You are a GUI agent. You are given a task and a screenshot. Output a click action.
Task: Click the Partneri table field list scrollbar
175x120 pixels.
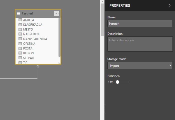59,37
